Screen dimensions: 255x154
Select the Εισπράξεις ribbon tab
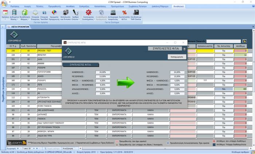tap(84, 7)
